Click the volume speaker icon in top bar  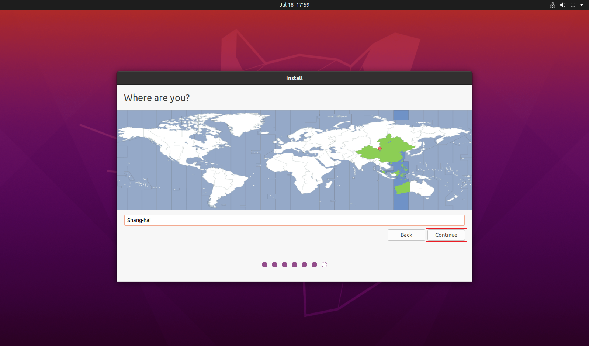click(562, 5)
